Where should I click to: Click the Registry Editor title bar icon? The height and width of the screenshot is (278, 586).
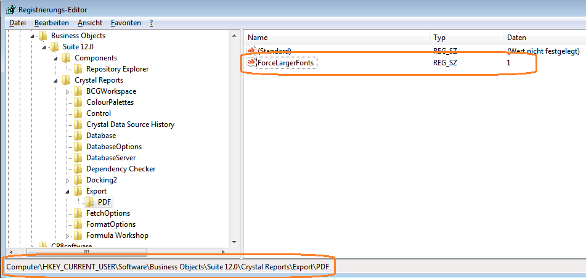coord(10,9)
